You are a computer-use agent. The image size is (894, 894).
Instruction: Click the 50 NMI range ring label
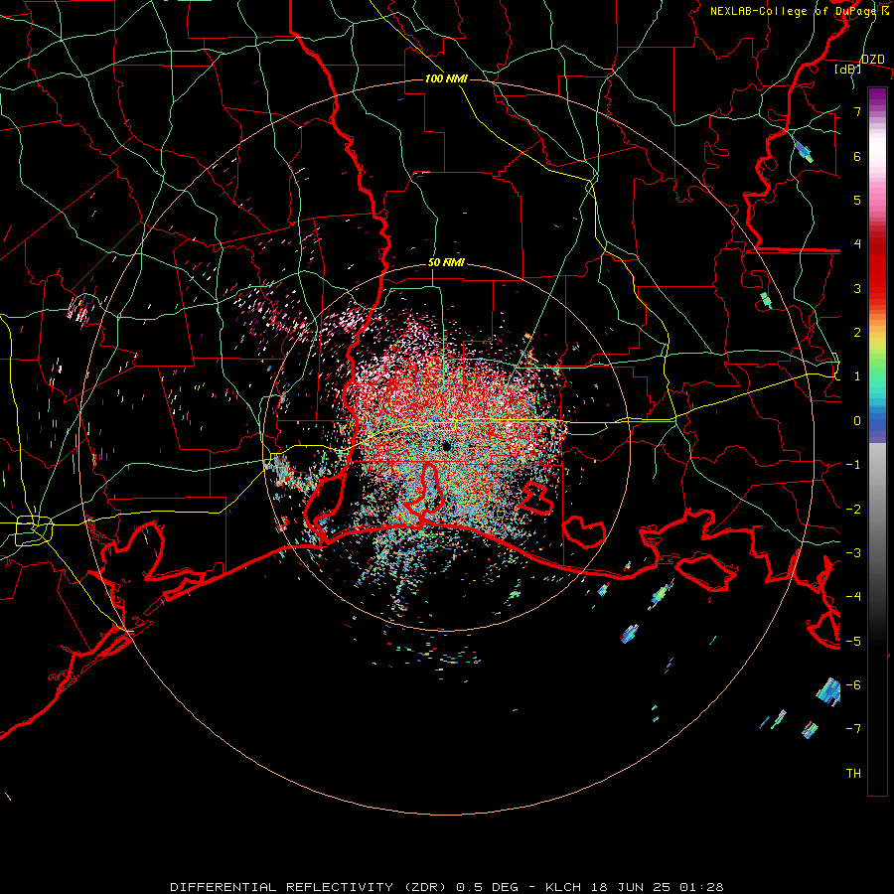tap(446, 262)
